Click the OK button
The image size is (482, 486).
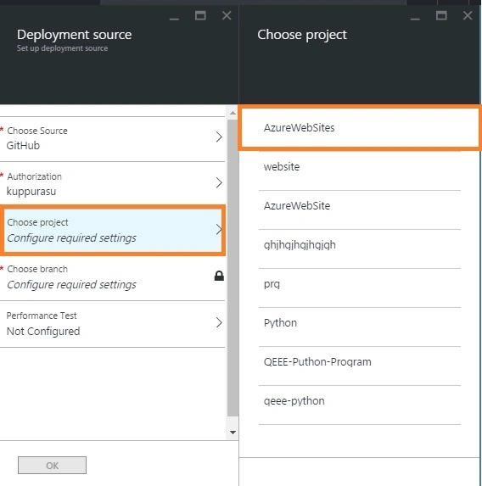tap(52, 466)
